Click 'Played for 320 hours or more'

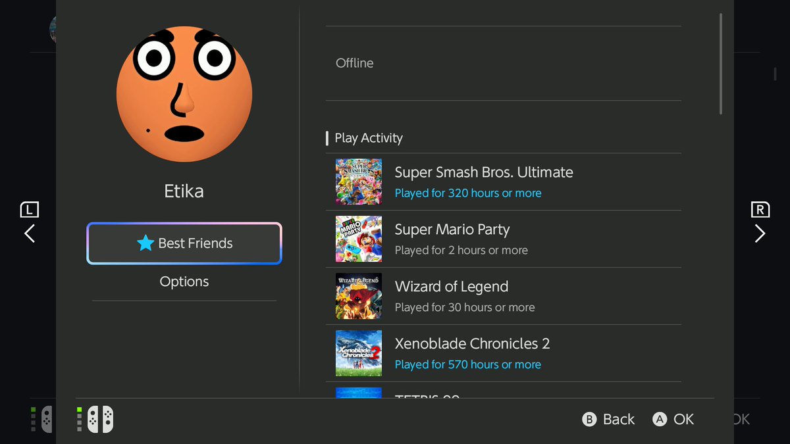click(468, 193)
